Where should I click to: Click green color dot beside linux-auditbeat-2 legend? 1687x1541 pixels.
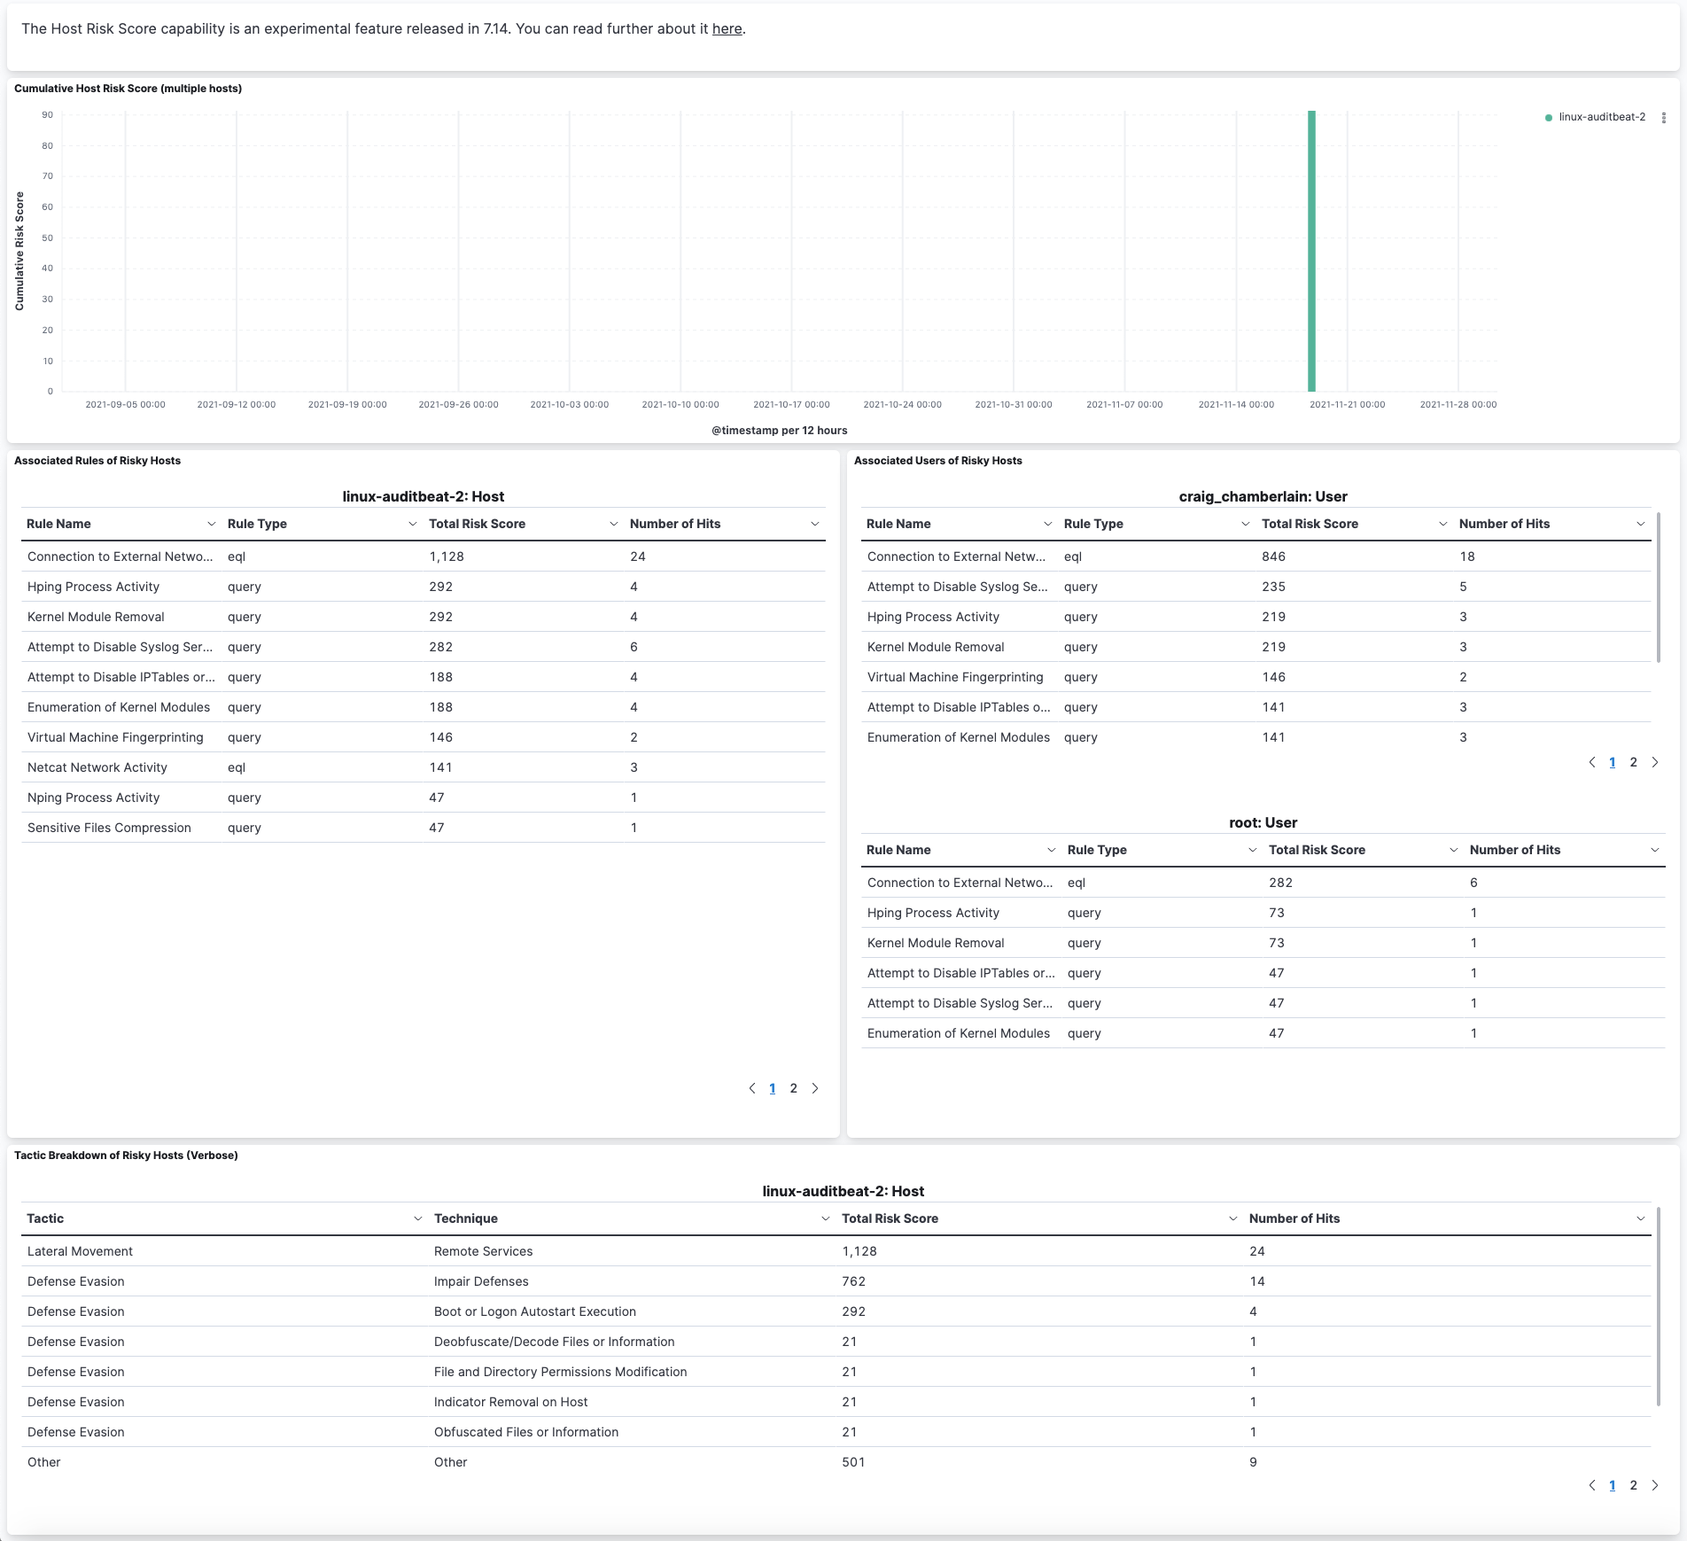pyautogui.click(x=1548, y=116)
